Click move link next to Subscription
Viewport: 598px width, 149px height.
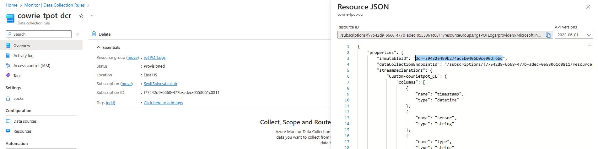tap(127, 84)
